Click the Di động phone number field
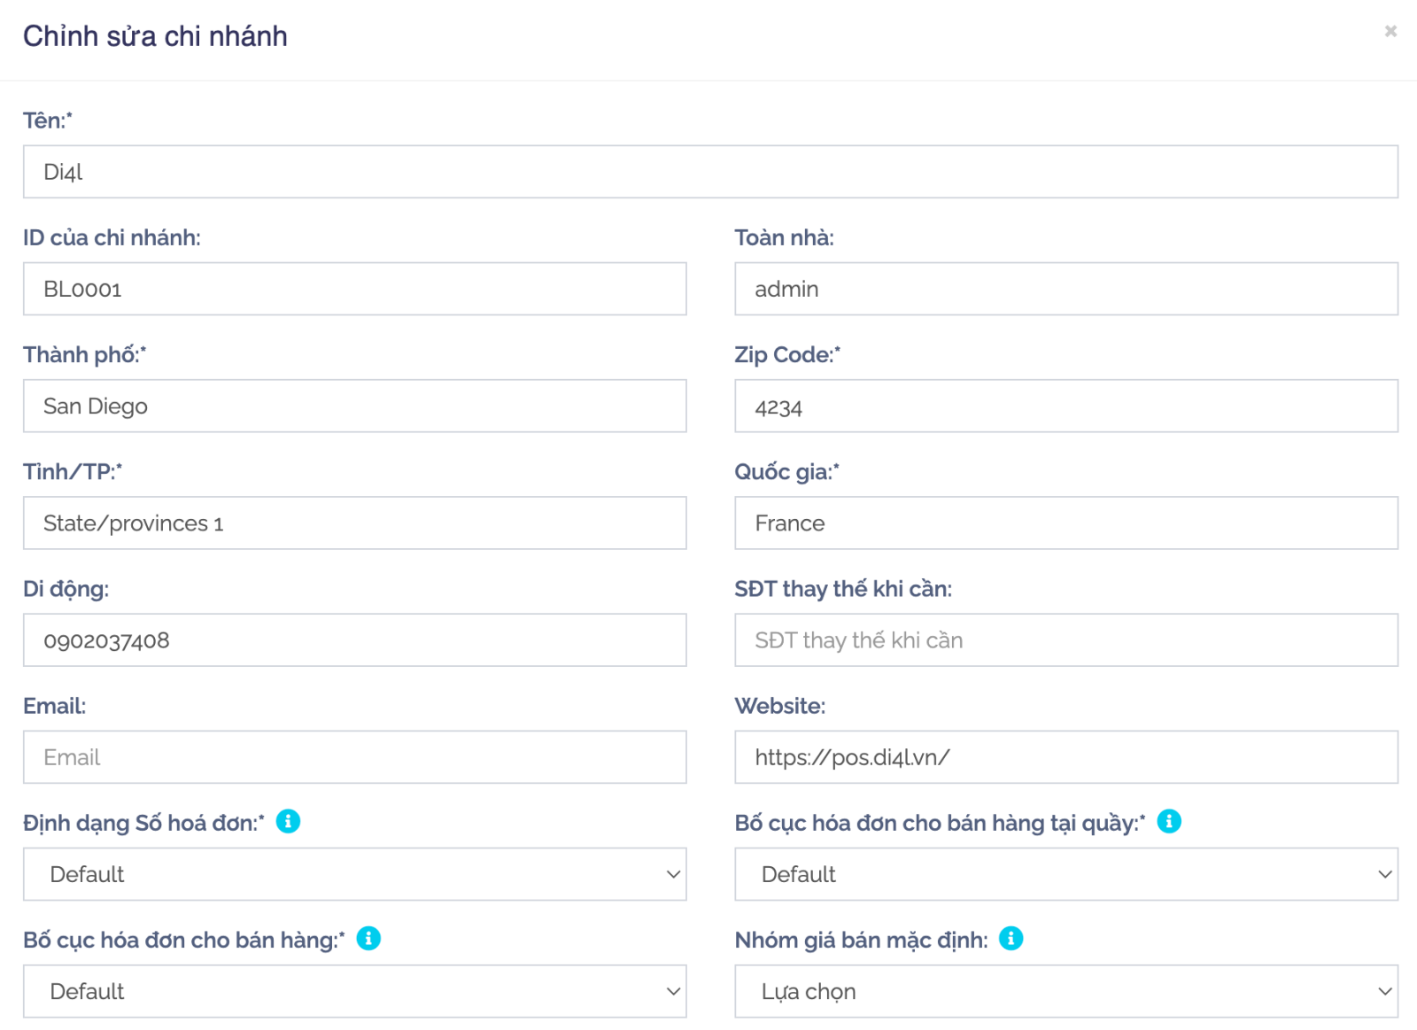 [x=354, y=640]
